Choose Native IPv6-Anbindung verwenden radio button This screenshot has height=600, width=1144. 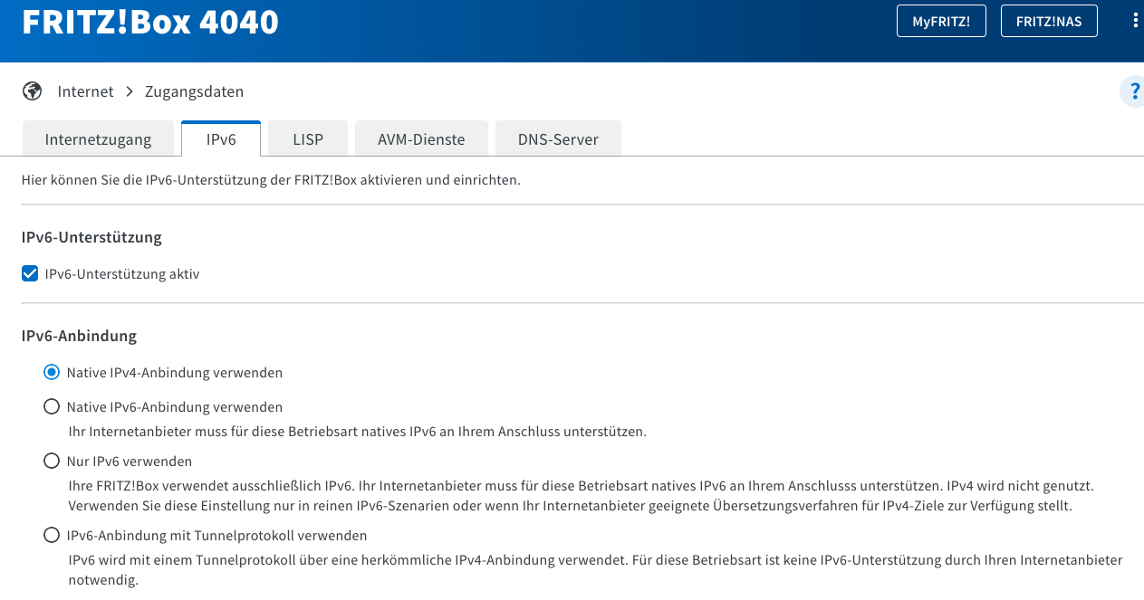(52, 407)
